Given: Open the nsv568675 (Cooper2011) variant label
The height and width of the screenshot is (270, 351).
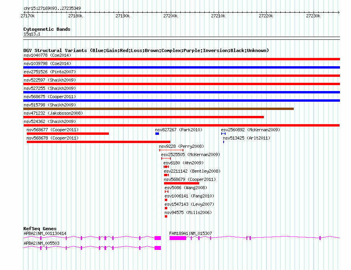Looking at the screenshot, I should tap(50, 97).
